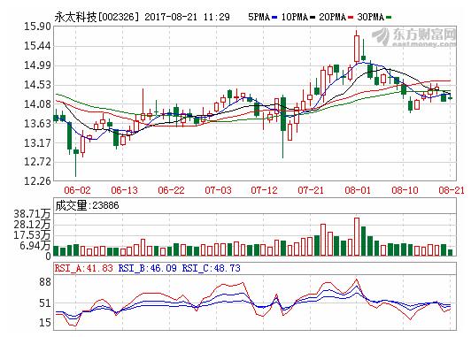Click the highest red candlestick near 08-01
Screen dimensions: 471x337
357,49
